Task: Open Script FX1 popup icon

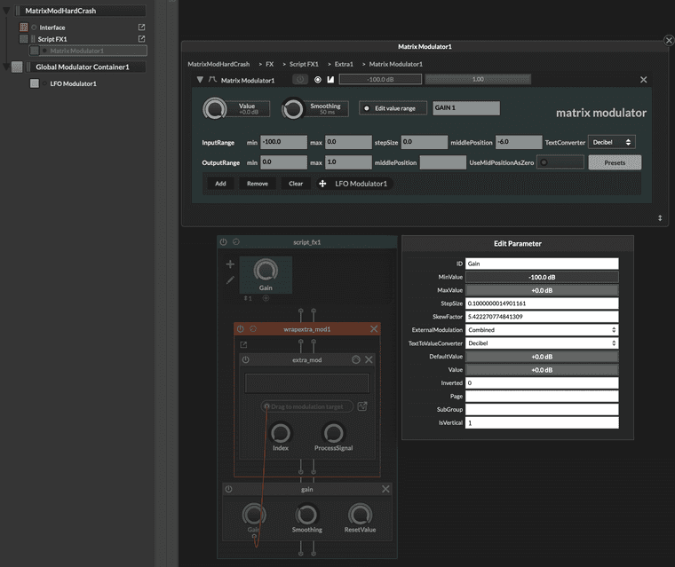Action: [x=141, y=39]
